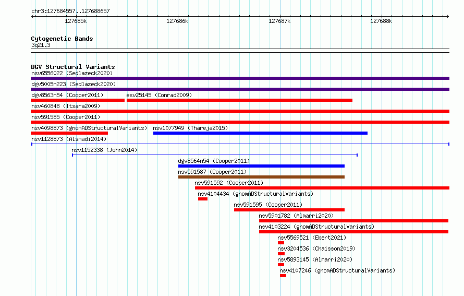Click the 127687k ruler tick label
464x296 pixels.
pos(279,21)
